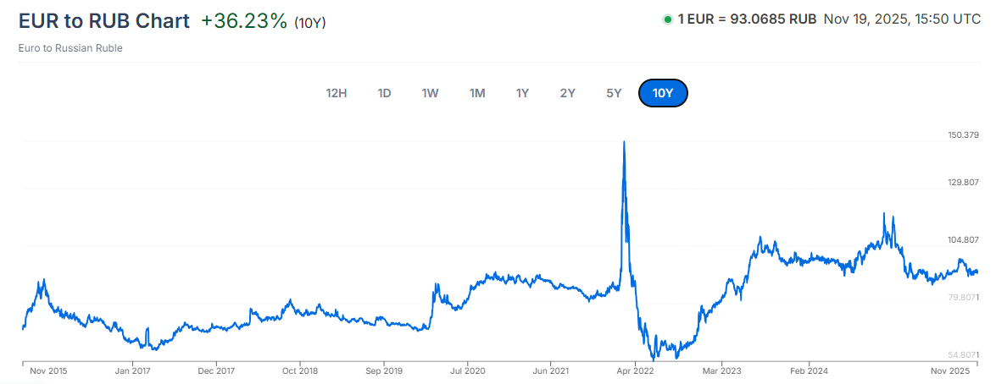Image resolution: width=996 pixels, height=384 pixels.
Task: Switch chart to 1D range
Action: [x=384, y=93]
